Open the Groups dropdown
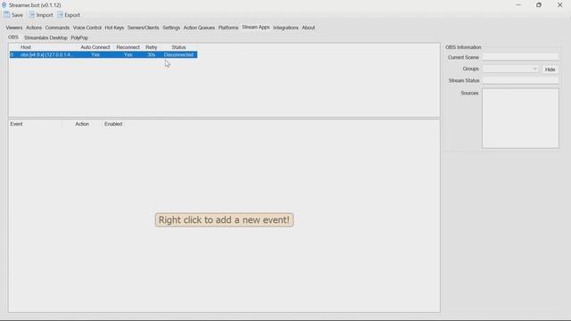The height and width of the screenshot is (321, 571). pos(510,69)
